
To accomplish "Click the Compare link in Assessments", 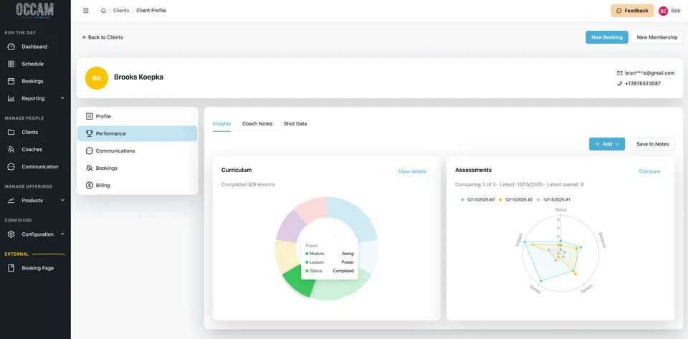I will point(649,171).
